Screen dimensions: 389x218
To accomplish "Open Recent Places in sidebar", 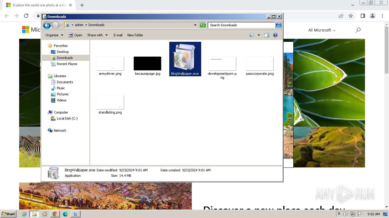I will pyautogui.click(x=67, y=64).
